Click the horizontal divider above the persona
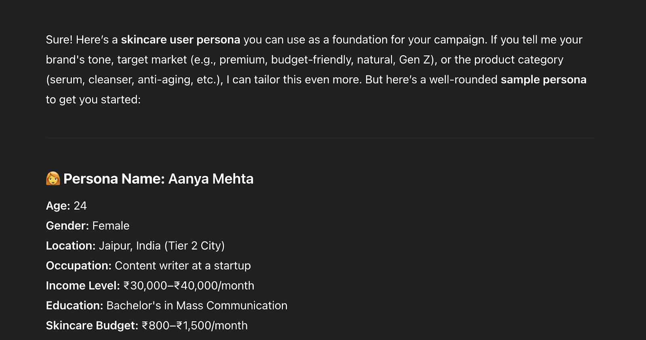 click(320, 138)
